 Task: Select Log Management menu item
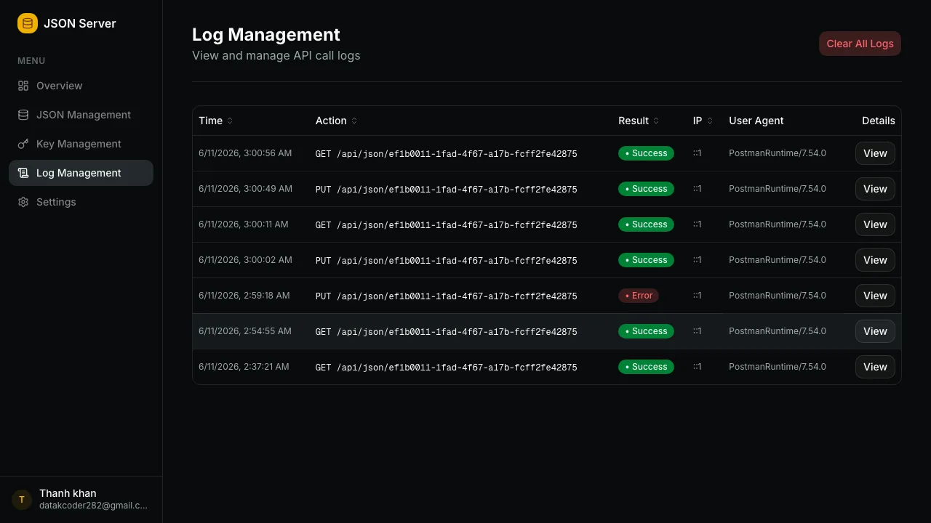pyautogui.click(x=81, y=173)
